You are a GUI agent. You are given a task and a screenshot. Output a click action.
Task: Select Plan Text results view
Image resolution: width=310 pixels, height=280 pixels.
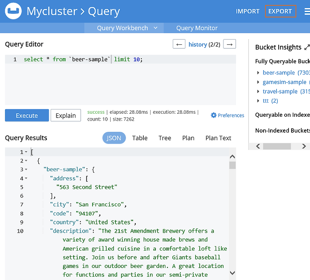coord(218,138)
